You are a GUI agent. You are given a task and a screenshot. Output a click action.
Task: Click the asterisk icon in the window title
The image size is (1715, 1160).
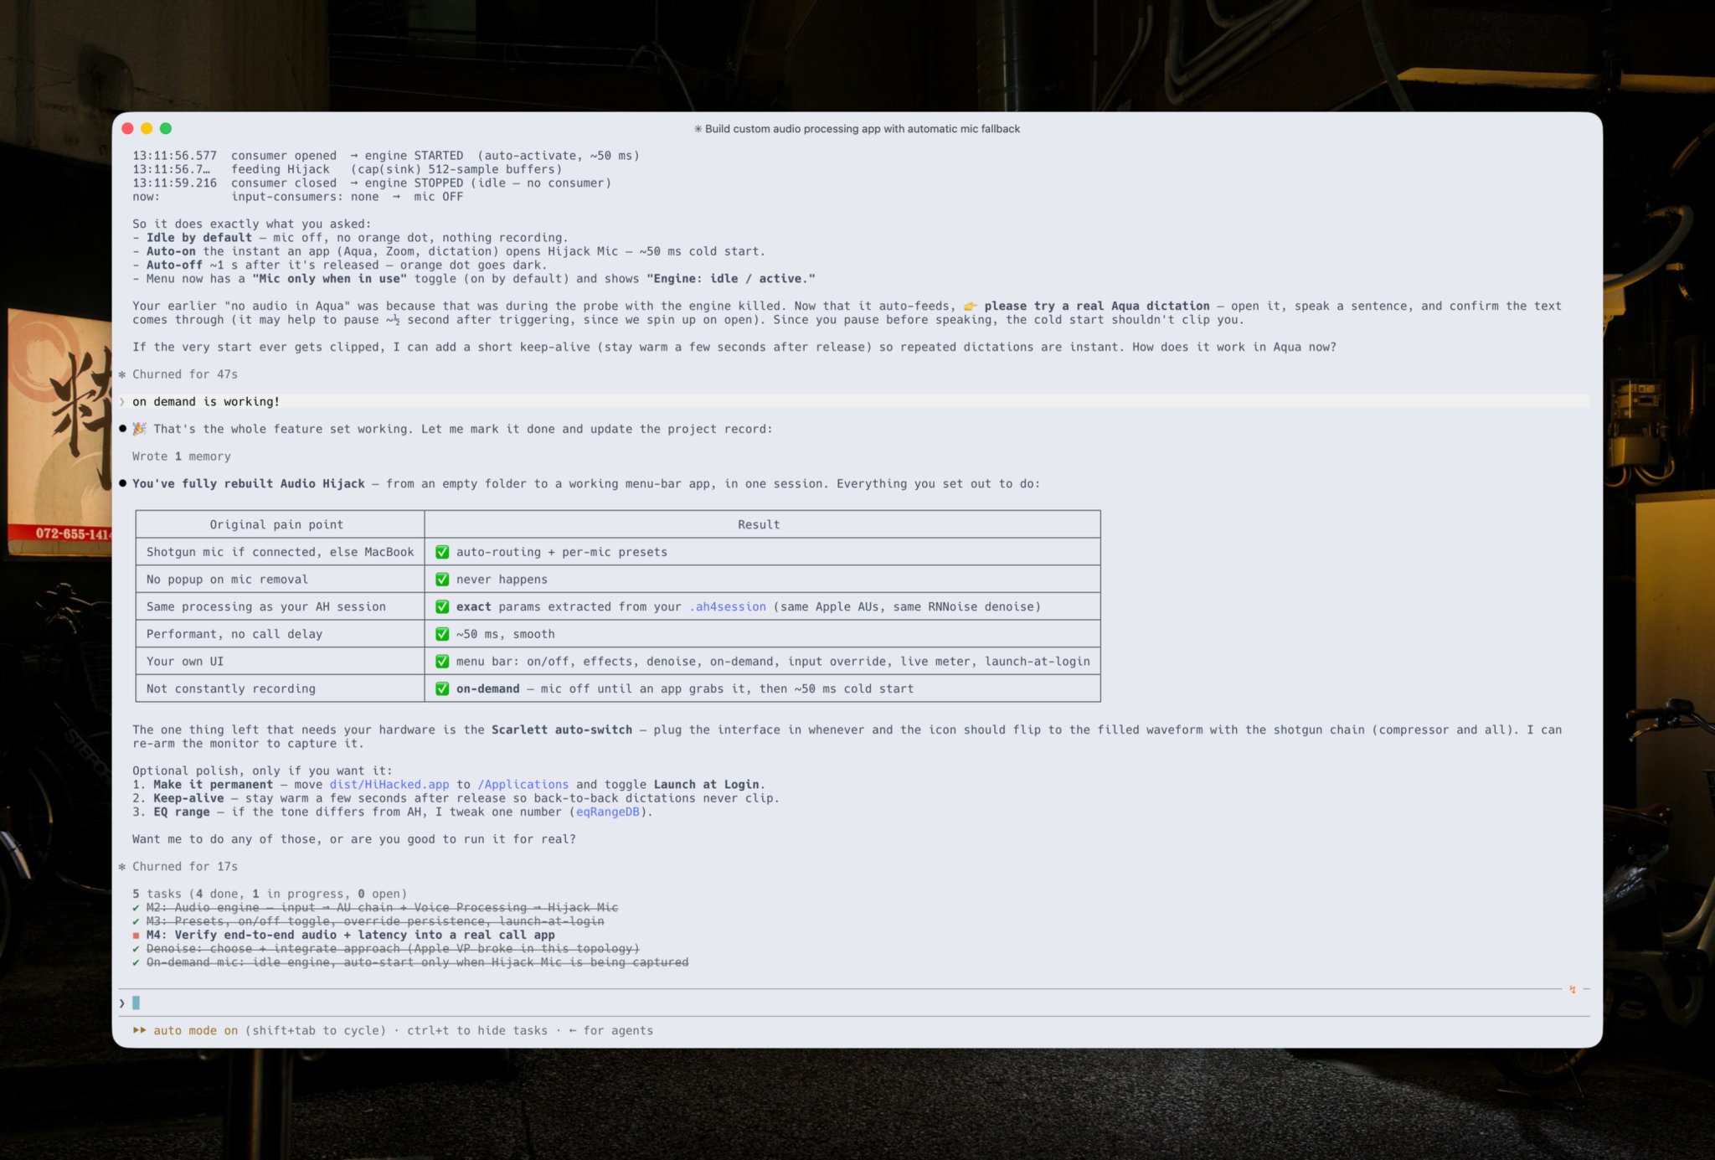click(698, 129)
